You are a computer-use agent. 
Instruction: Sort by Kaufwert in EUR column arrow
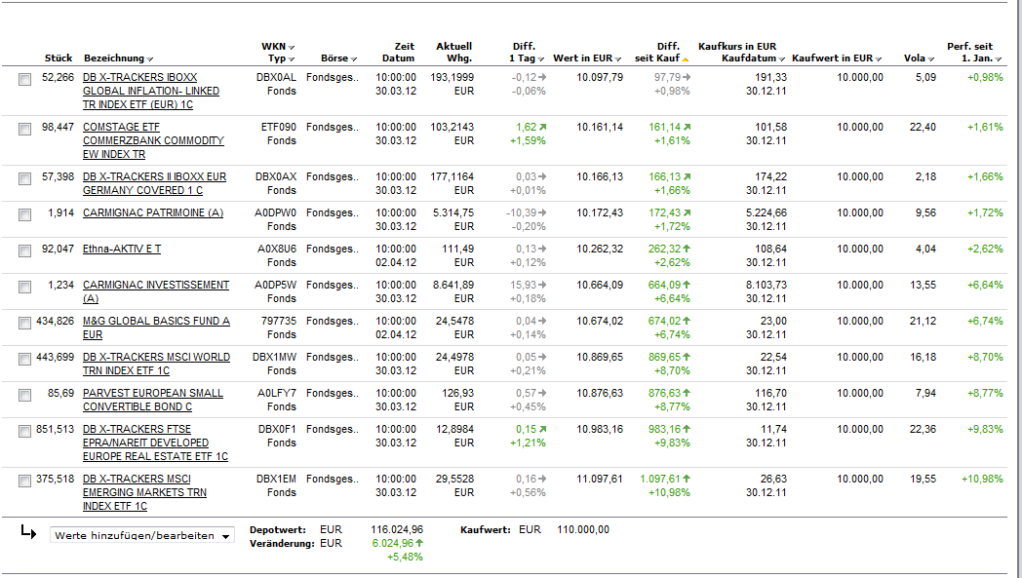click(879, 59)
